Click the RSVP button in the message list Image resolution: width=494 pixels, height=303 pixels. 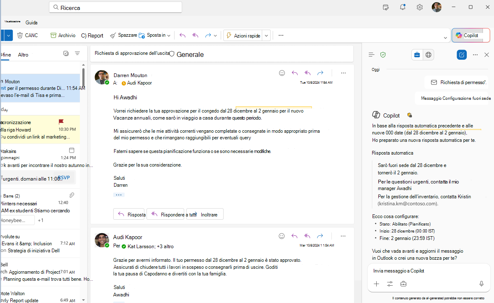point(64,178)
